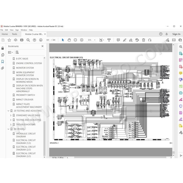Open the IMPACT CRUSHER bookmark
The image size is (183, 183).
25,100
